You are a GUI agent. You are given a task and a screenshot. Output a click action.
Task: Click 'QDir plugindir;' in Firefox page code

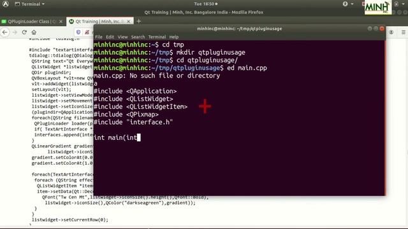tap(51, 73)
